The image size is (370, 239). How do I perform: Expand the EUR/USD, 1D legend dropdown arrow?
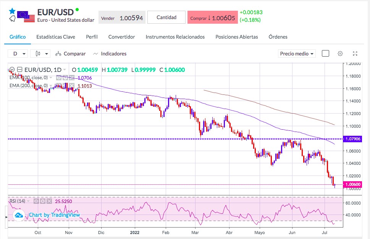click(x=65, y=70)
